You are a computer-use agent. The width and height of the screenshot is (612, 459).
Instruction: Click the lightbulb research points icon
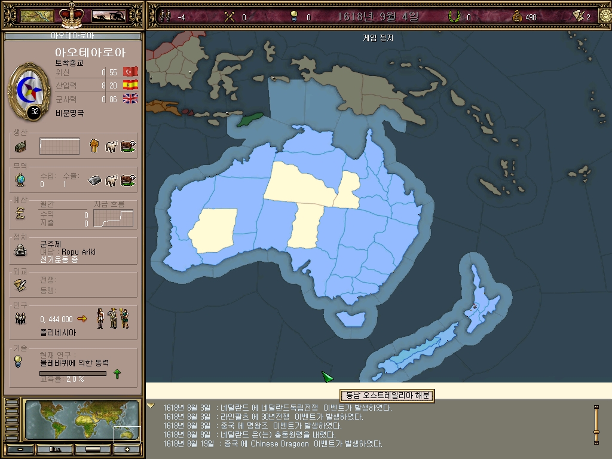coord(294,16)
